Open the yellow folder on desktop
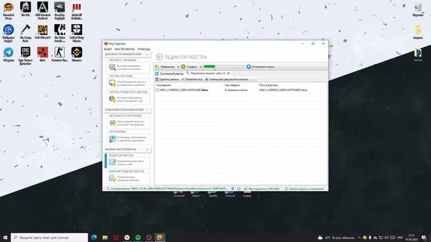 (x=418, y=32)
